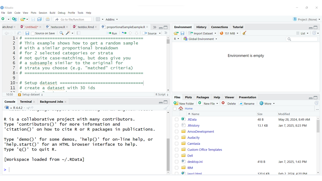Save the current script with the disk icon
Screen dimensions: 322x181
27,33
